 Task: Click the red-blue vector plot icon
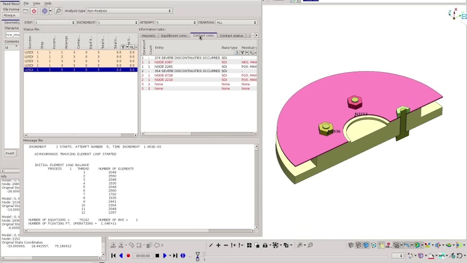[428, 245]
